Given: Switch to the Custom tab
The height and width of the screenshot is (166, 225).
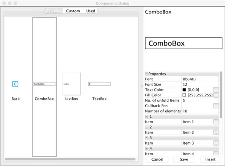Looking at the screenshot, I should coord(73,11).
